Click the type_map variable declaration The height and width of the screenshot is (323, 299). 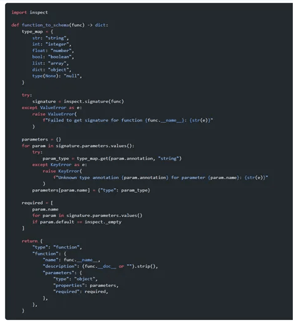tap(32, 32)
